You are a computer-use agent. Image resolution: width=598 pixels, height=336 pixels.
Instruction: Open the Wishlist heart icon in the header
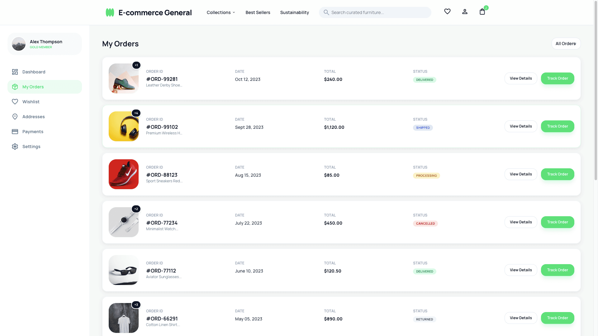(447, 12)
